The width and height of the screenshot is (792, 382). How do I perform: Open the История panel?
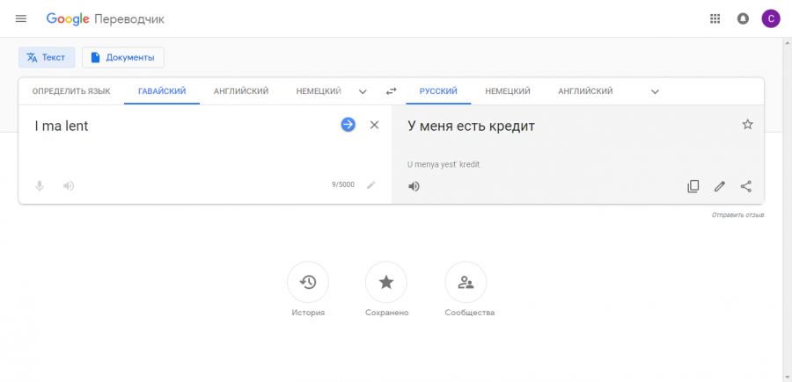point(308,283)
